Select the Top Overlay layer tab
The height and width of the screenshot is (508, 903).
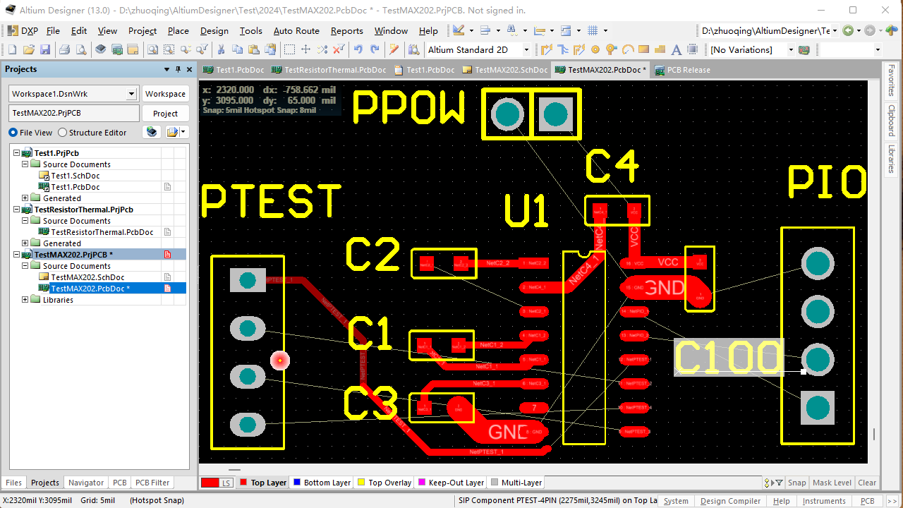385,483
